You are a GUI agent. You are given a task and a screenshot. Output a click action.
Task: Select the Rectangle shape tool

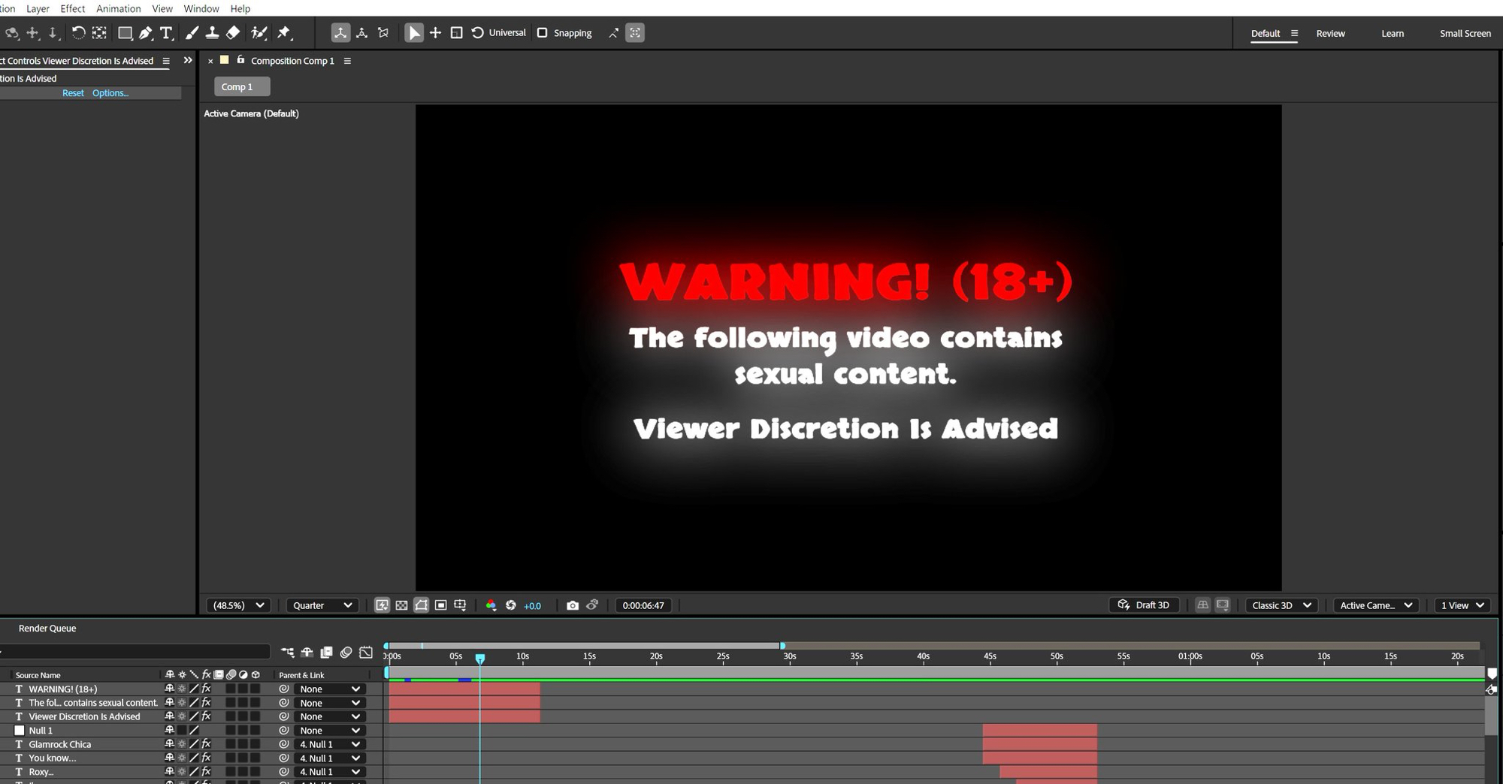[x=125, y=33]
